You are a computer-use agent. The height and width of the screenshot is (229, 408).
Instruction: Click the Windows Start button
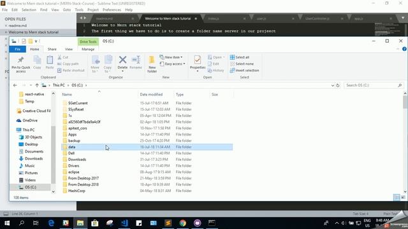click(7, 223)
